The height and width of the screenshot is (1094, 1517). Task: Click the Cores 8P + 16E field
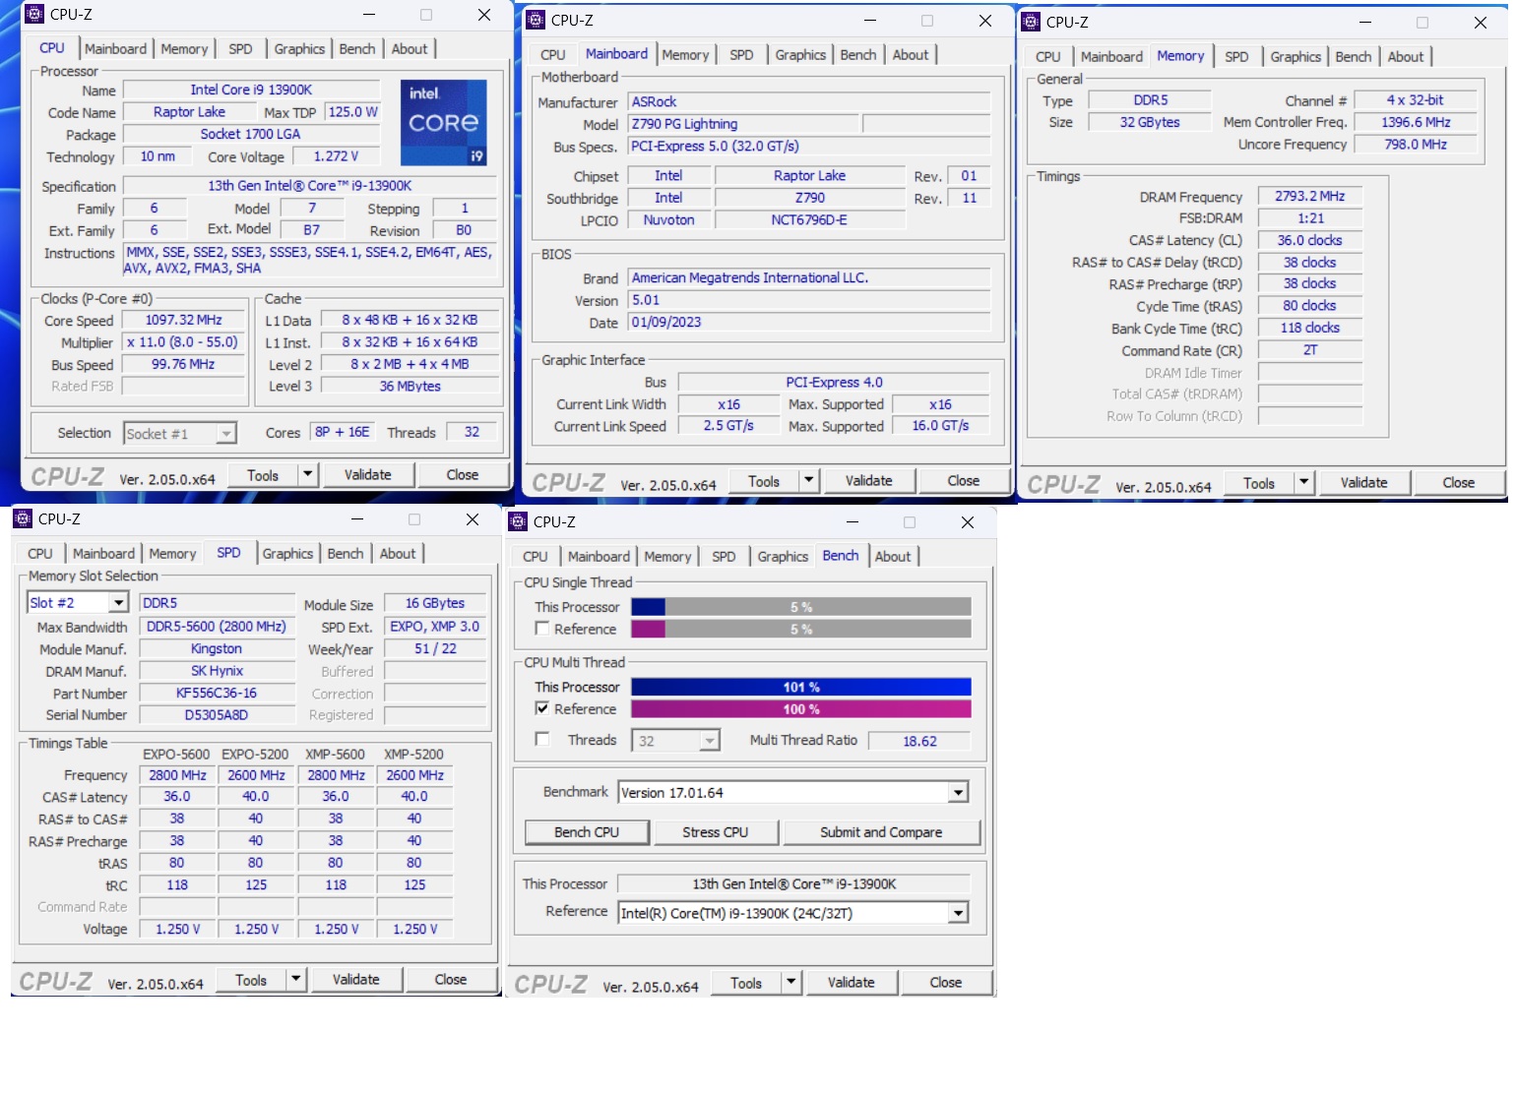tap(342, 432)
